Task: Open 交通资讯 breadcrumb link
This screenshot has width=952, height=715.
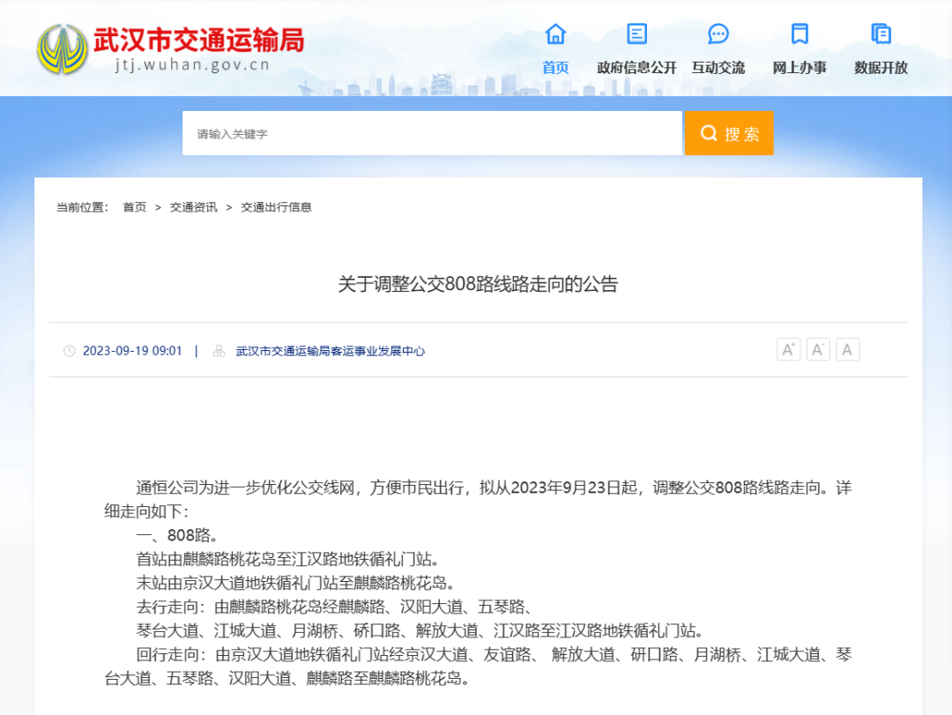Action: (194, 207)
